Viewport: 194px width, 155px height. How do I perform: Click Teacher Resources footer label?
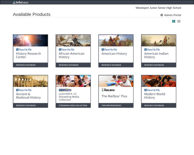click(x=111, y=105)
